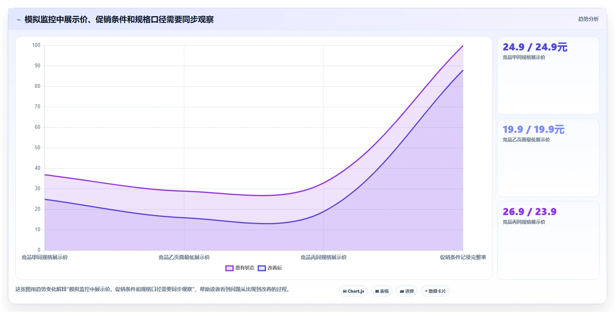Click the 原有状态 legend label
615x312 pixels.
245,268
